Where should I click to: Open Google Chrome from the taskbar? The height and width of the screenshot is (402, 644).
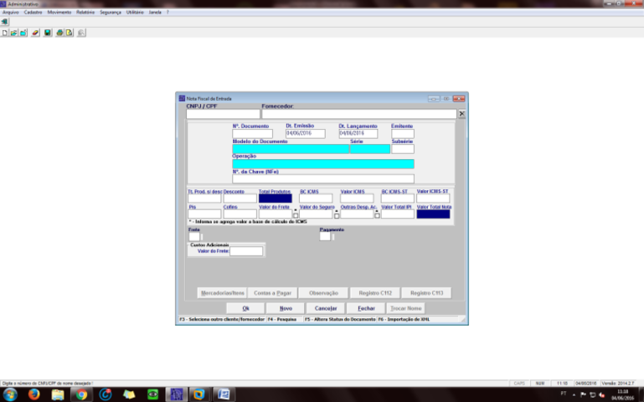click(81, 393)
